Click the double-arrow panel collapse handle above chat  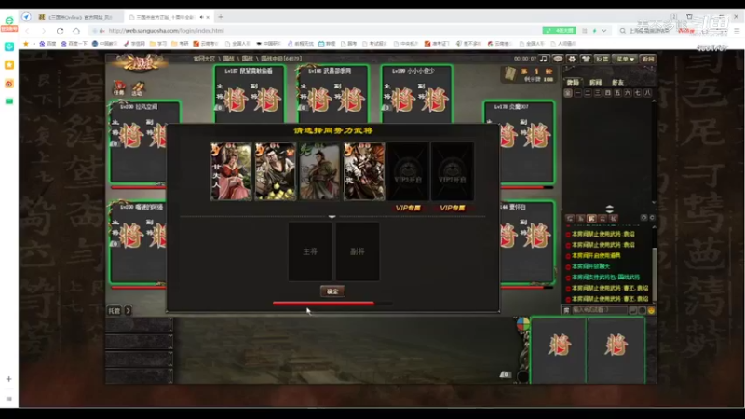[x=610, y=209]
